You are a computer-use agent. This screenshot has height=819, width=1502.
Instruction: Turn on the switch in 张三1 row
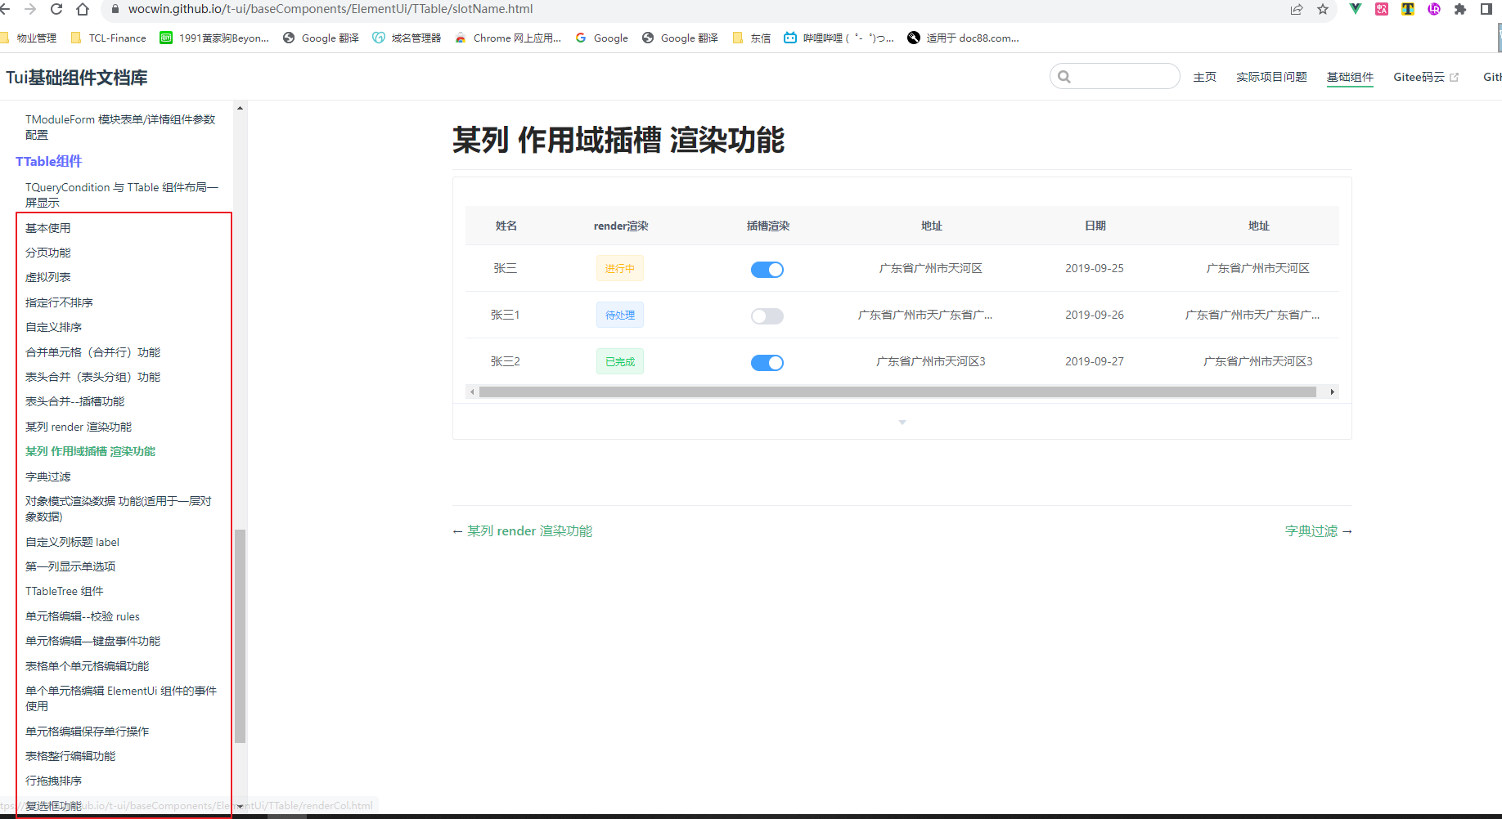click(x=767, y=316)
